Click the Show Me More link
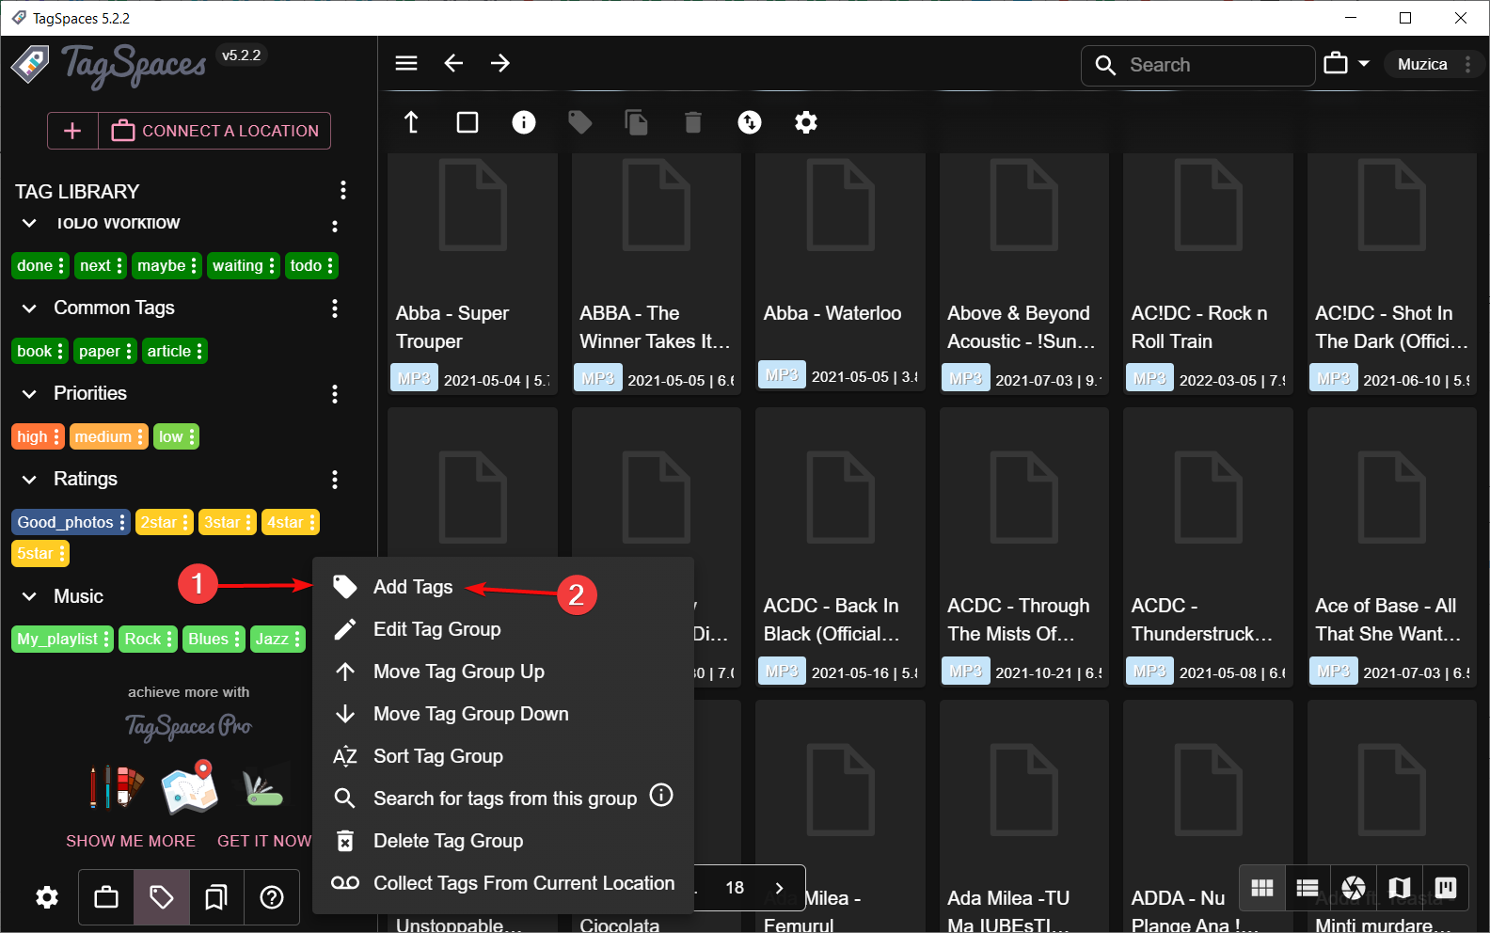This screenshot has width=1490, height=933. [x=131, y=841]
